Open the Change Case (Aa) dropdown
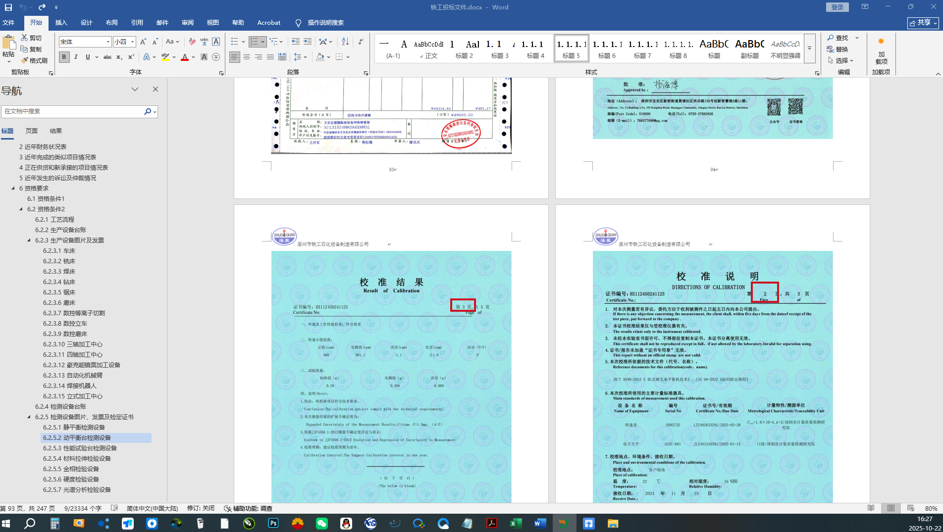Viewport: 943px width, 532px height. point(172,42)
